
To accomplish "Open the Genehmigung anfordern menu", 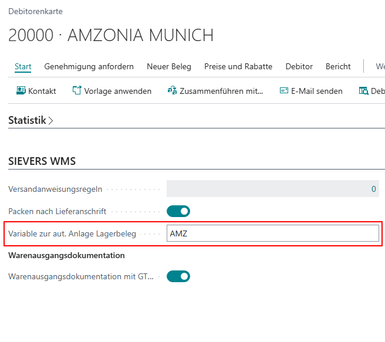I will pyautogui.click(x=89, y=66).
